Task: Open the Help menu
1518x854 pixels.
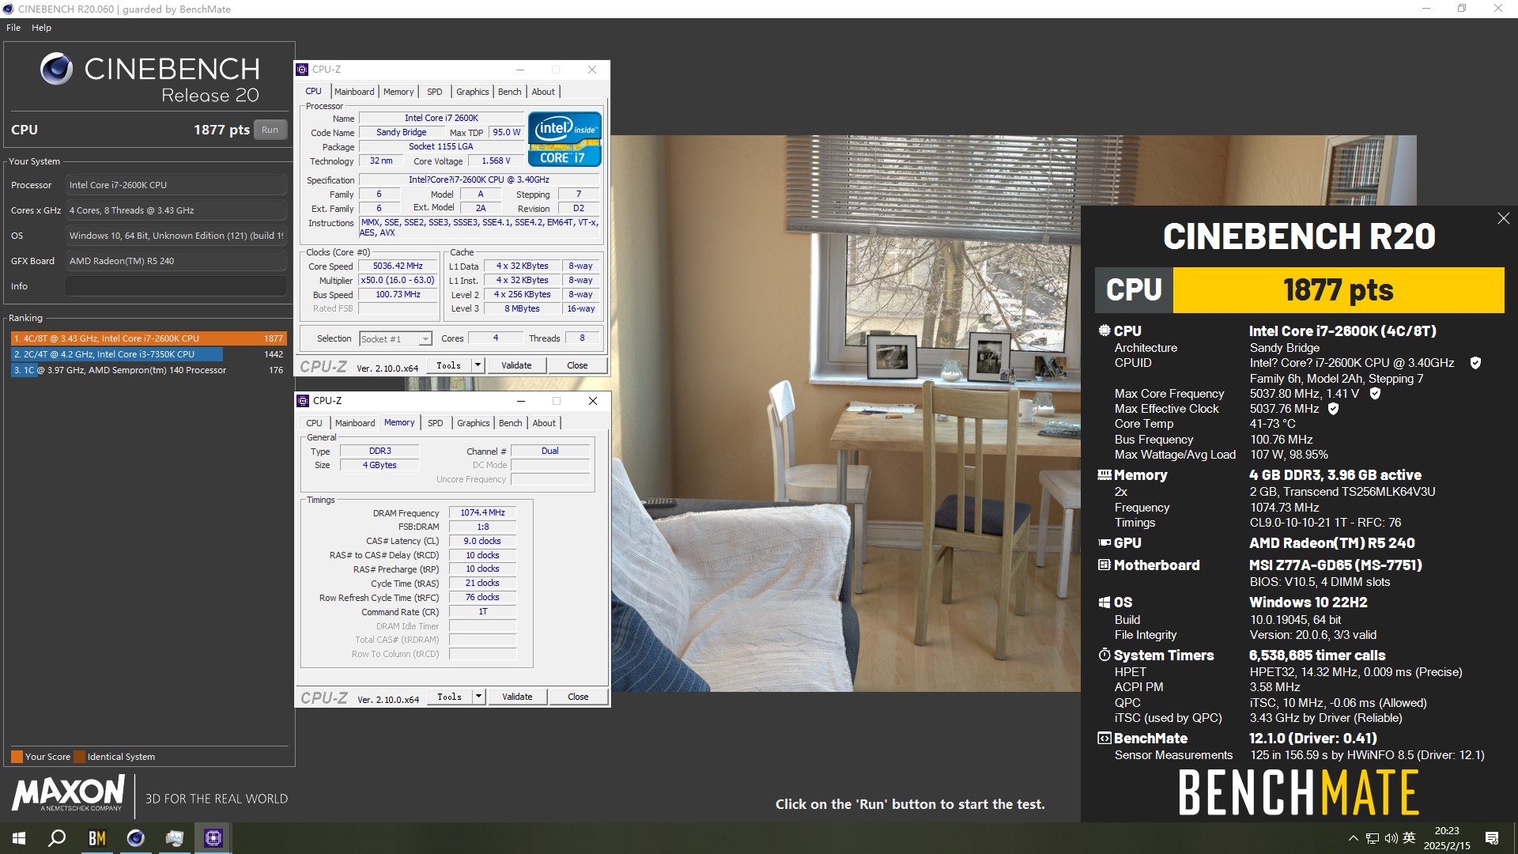Action: click(x=41, y=28)
